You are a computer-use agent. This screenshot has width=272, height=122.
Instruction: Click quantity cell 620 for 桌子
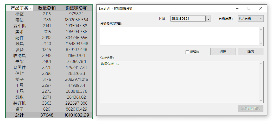pyautogui.click(x=47, y=109)
